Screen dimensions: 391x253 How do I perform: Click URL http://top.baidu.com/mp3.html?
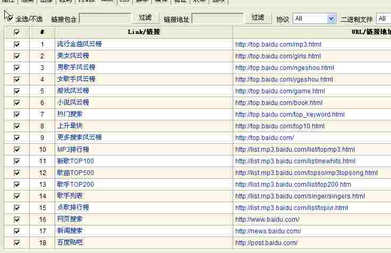[278, 45]
